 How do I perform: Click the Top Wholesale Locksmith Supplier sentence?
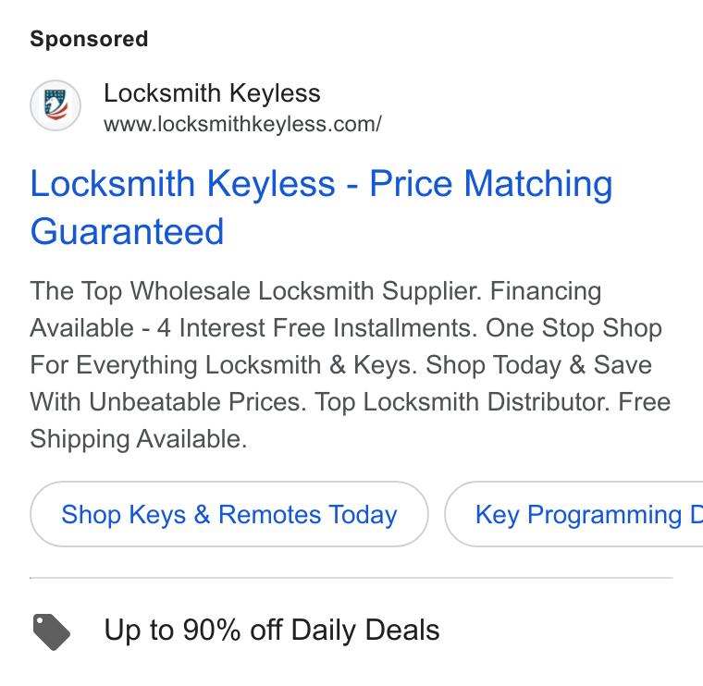coord(255,291)
